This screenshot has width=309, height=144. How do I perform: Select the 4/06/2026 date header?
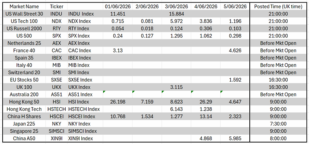[206, 6]
